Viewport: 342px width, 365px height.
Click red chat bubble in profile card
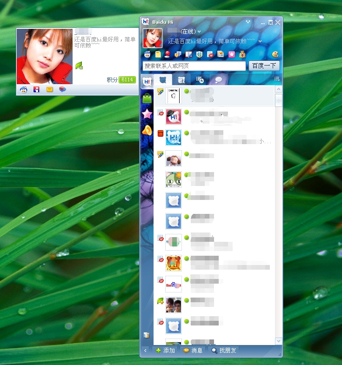click(x=62, y=89)
